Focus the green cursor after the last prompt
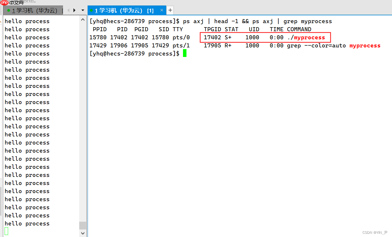 coord(185,53)
